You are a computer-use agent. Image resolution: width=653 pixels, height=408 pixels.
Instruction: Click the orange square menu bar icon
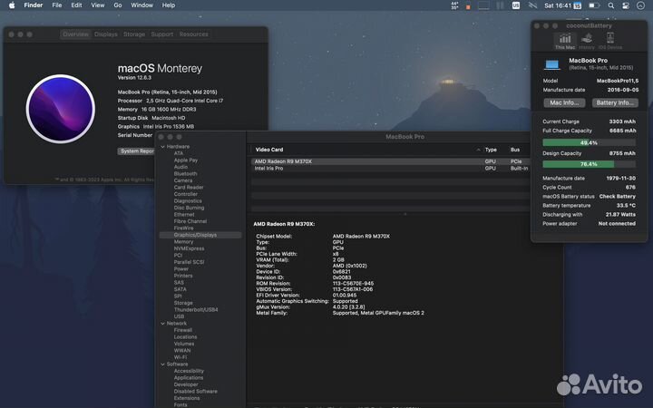(x=468, y=6)
